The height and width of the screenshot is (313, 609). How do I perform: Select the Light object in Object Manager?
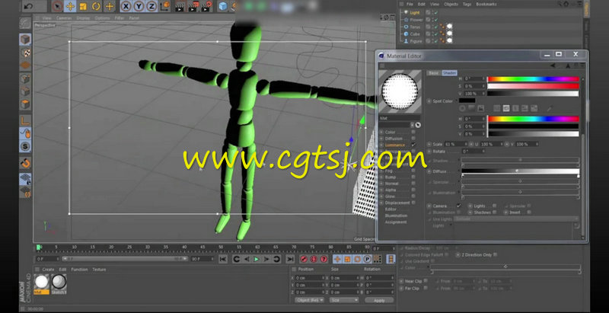(x=415, y=12)
